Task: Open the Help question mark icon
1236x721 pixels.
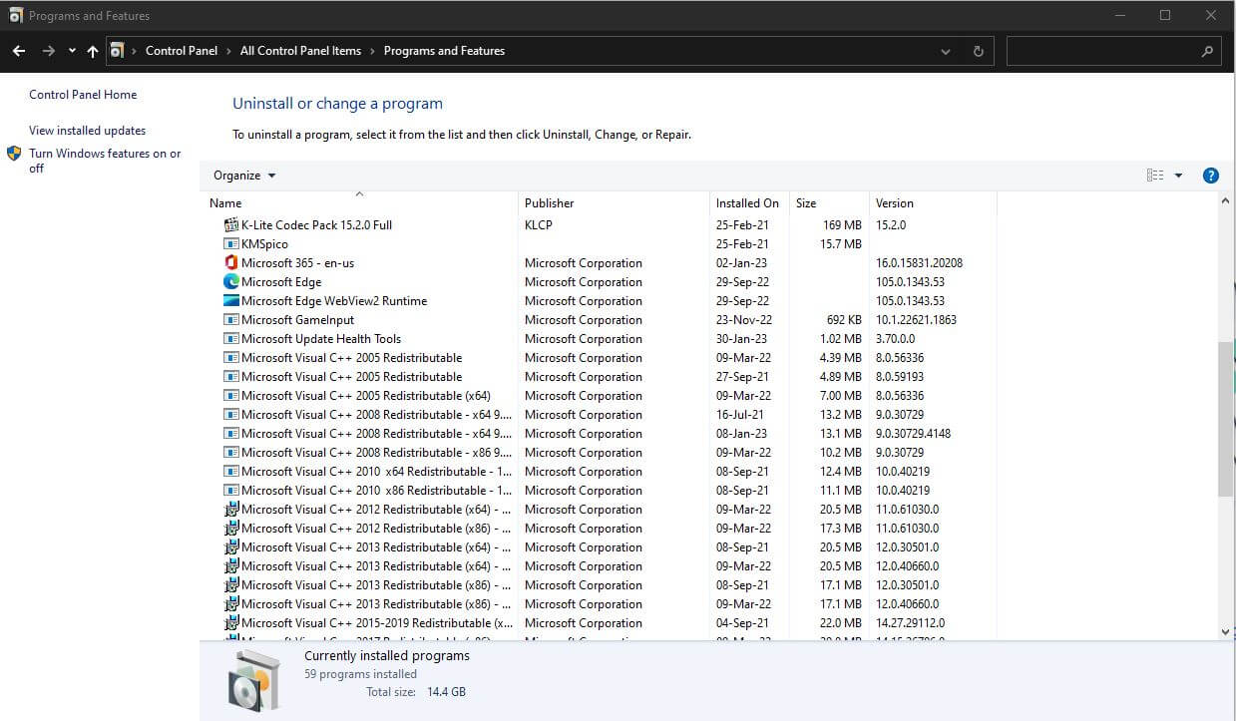Action: [1211, 176]
